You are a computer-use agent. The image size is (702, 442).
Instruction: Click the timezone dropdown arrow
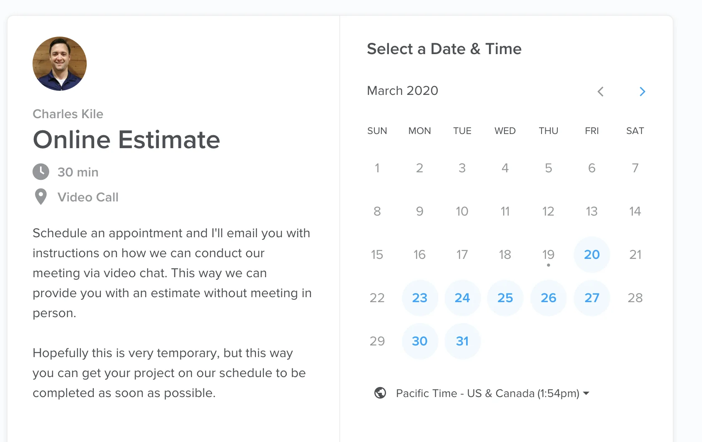pyautogui.click(x=586, y=393)
